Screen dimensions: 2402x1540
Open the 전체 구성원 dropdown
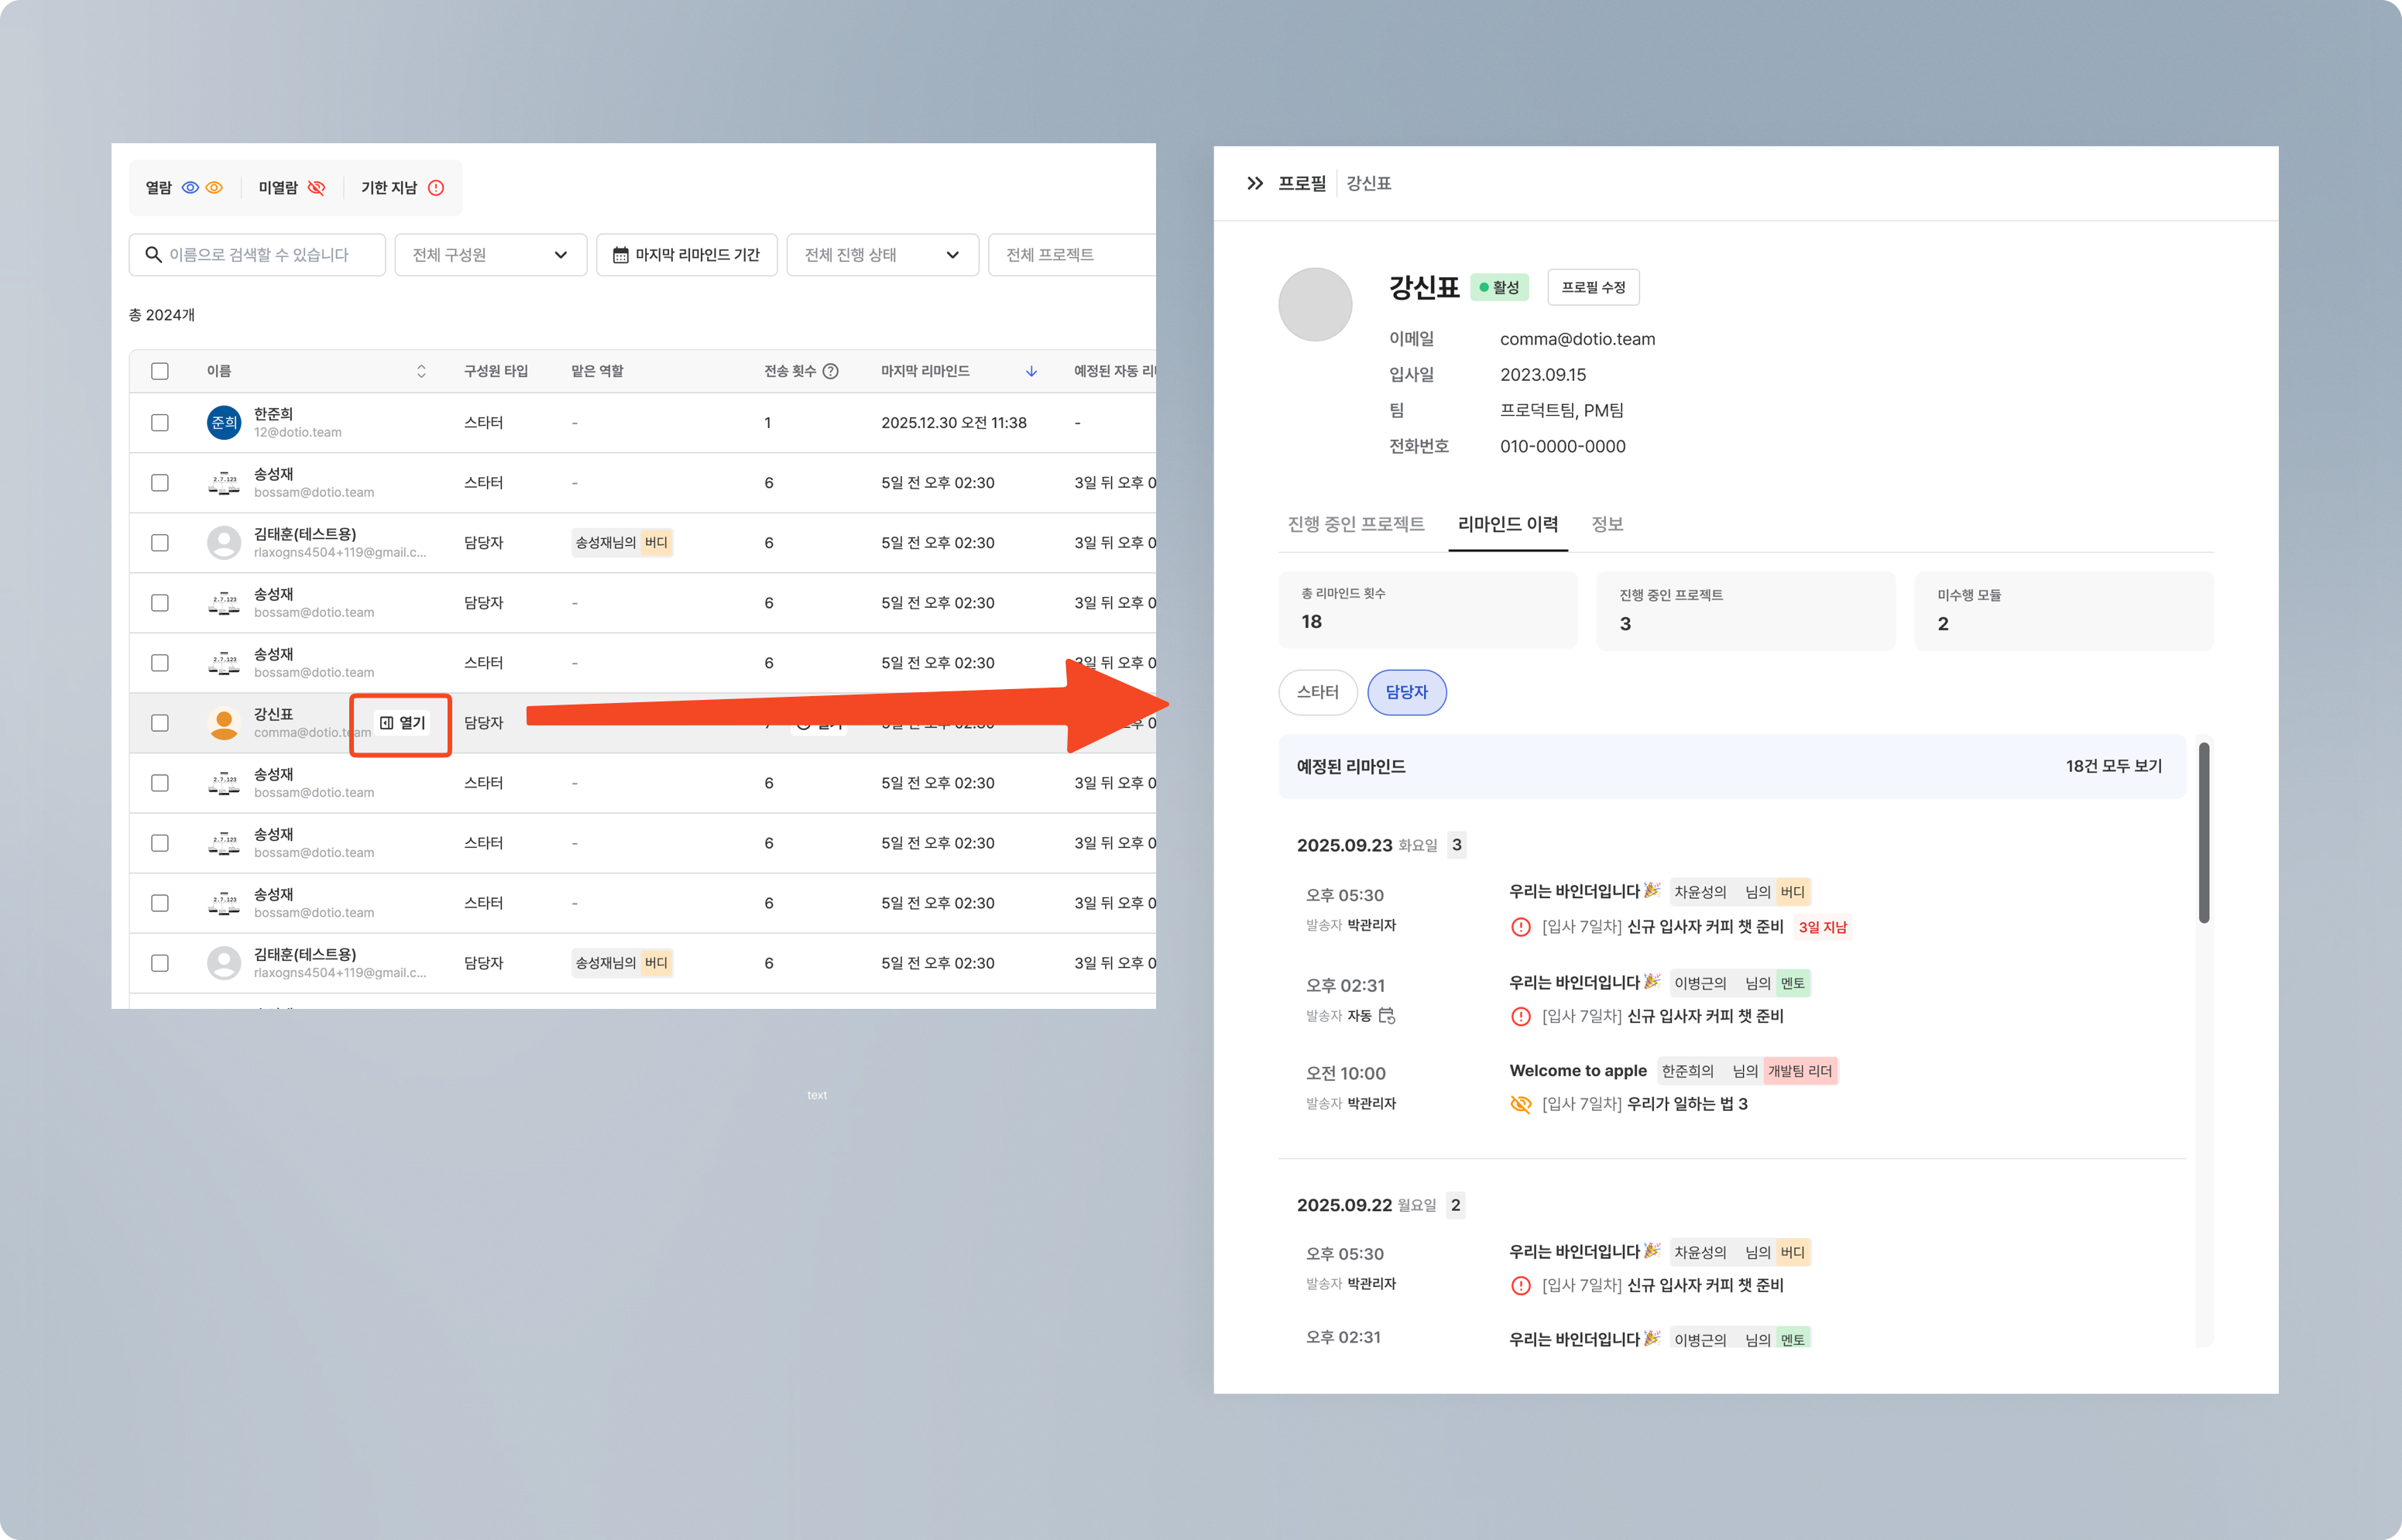point(490,255)
